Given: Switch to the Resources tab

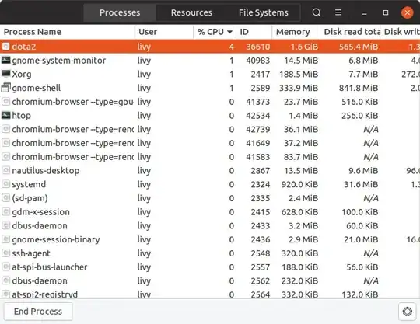Looking at the screenshot, I should 191,12.
